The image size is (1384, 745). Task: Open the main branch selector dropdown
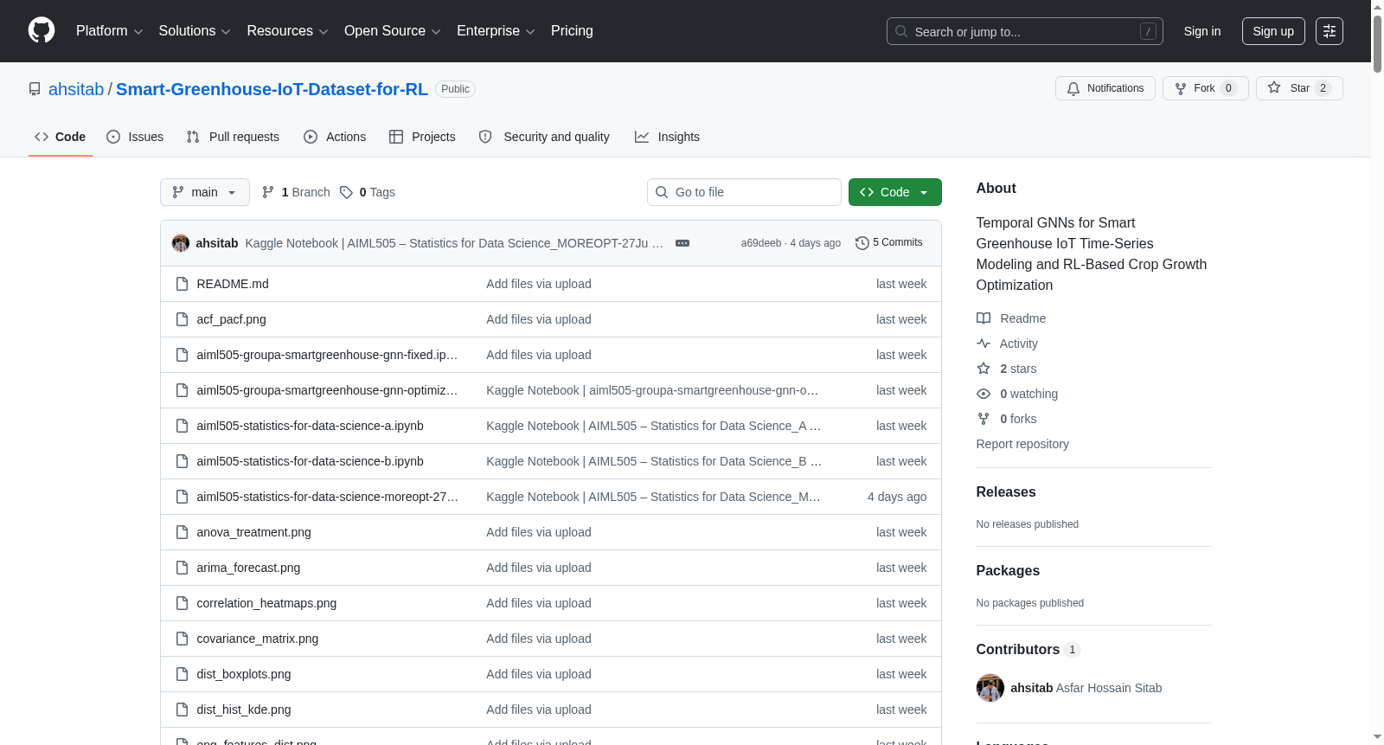(x=205, y=192)
